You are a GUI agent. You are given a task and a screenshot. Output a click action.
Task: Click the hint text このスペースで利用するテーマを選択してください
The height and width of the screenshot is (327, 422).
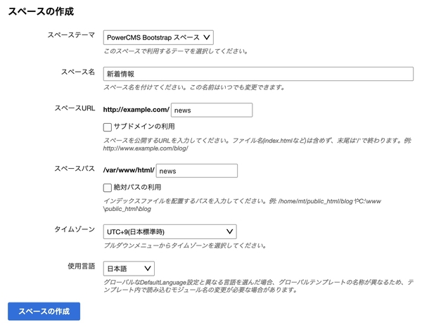click(x=176, y=51)
